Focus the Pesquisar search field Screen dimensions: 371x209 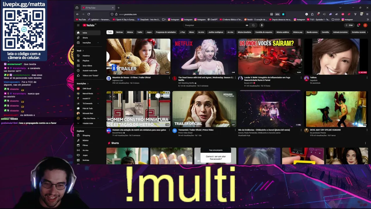click(x=216, y=25)
